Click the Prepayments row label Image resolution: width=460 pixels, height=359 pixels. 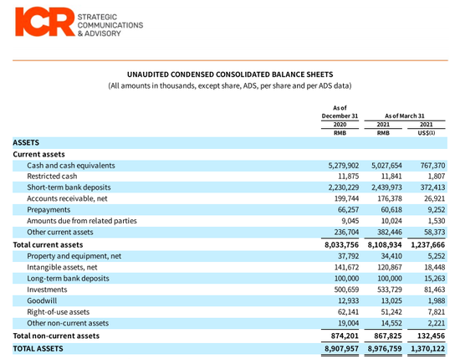[x=49, y=210]
